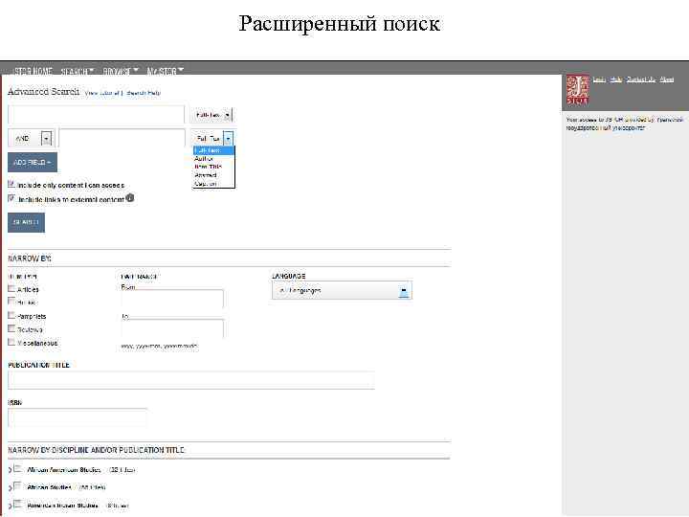Click the About link

click(667, 79)
